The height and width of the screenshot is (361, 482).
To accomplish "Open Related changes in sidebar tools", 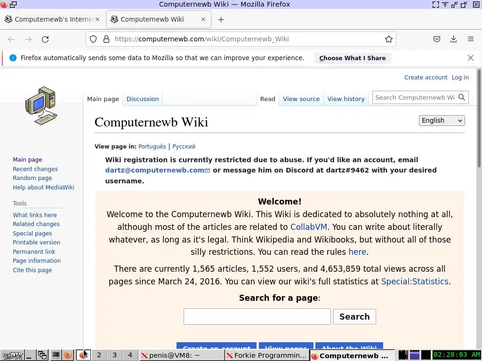I will click(36, 224).
